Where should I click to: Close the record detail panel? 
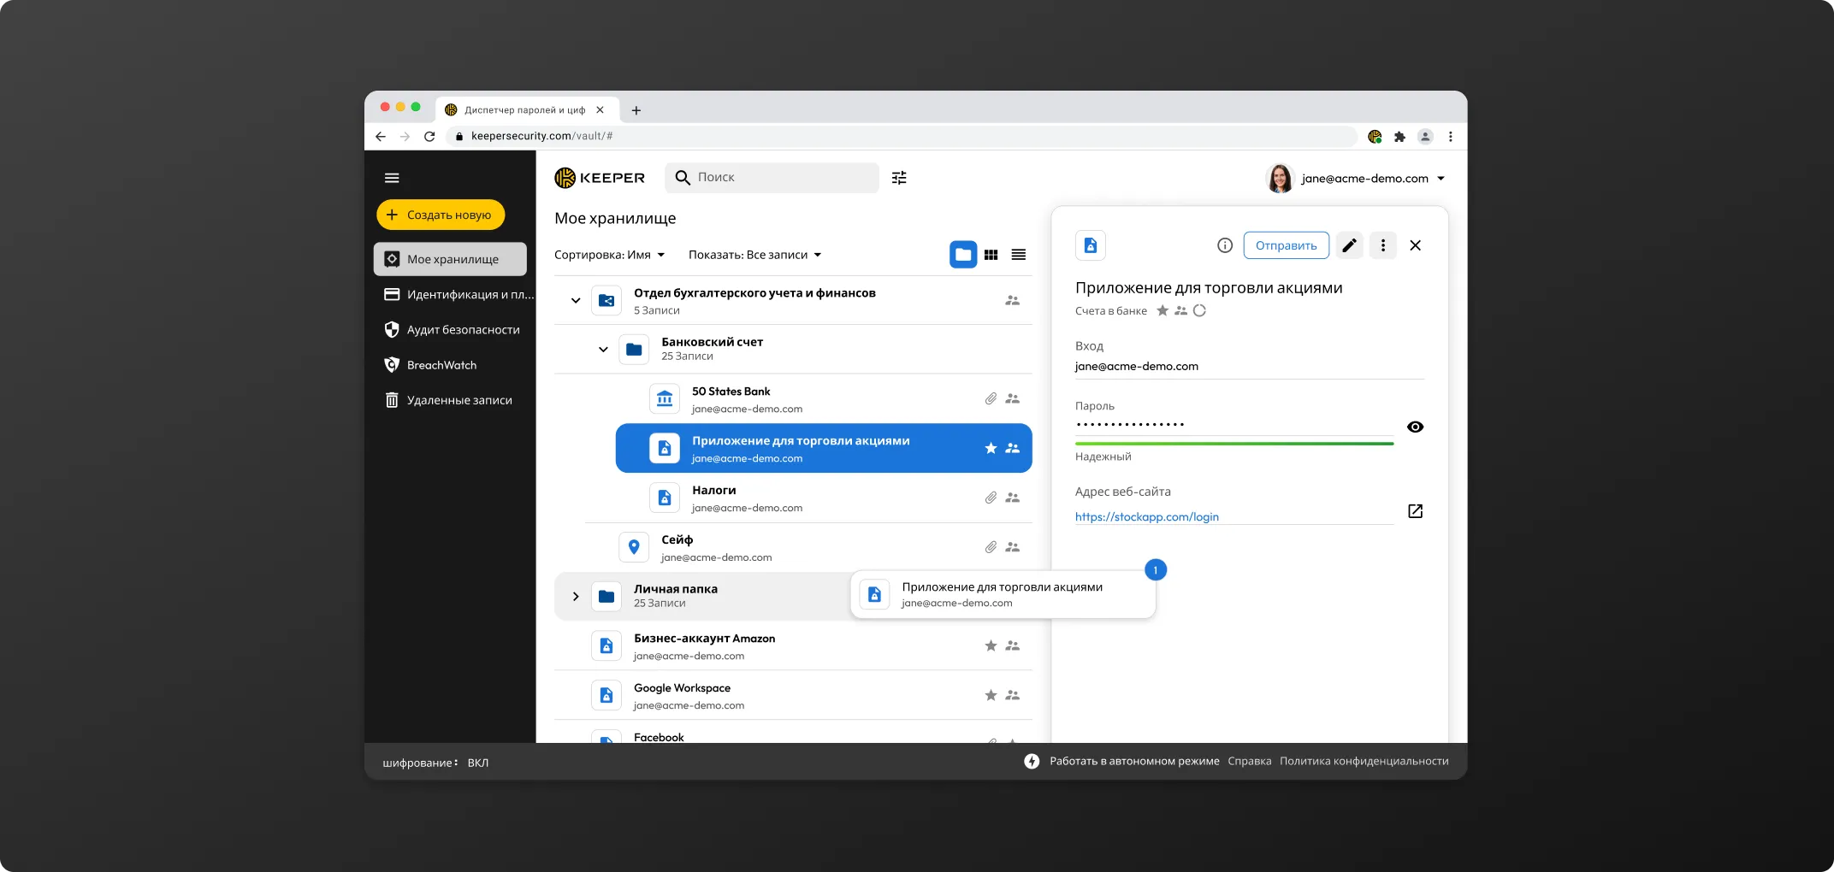[x=1415, y=245]
